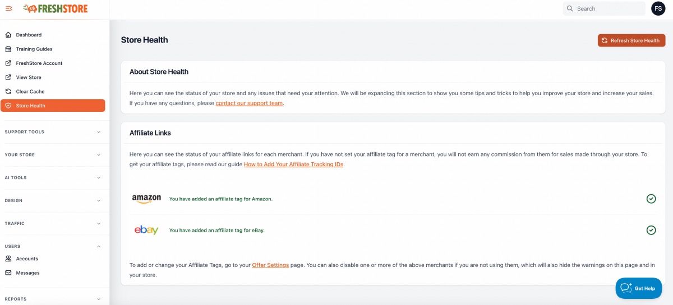Click into the Search field
The width and height of the screenshot is (673, 305).
[x=604, y=8]
